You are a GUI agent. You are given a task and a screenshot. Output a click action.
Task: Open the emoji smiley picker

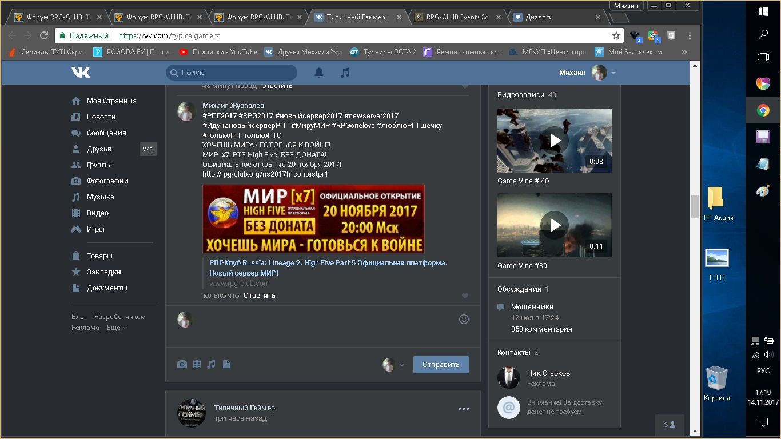(464, 319)
